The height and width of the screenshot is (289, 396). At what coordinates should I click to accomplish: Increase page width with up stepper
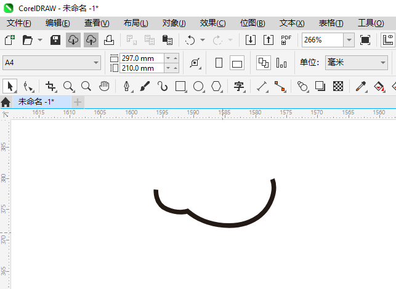pyautogui.click(x=176, y=58)
